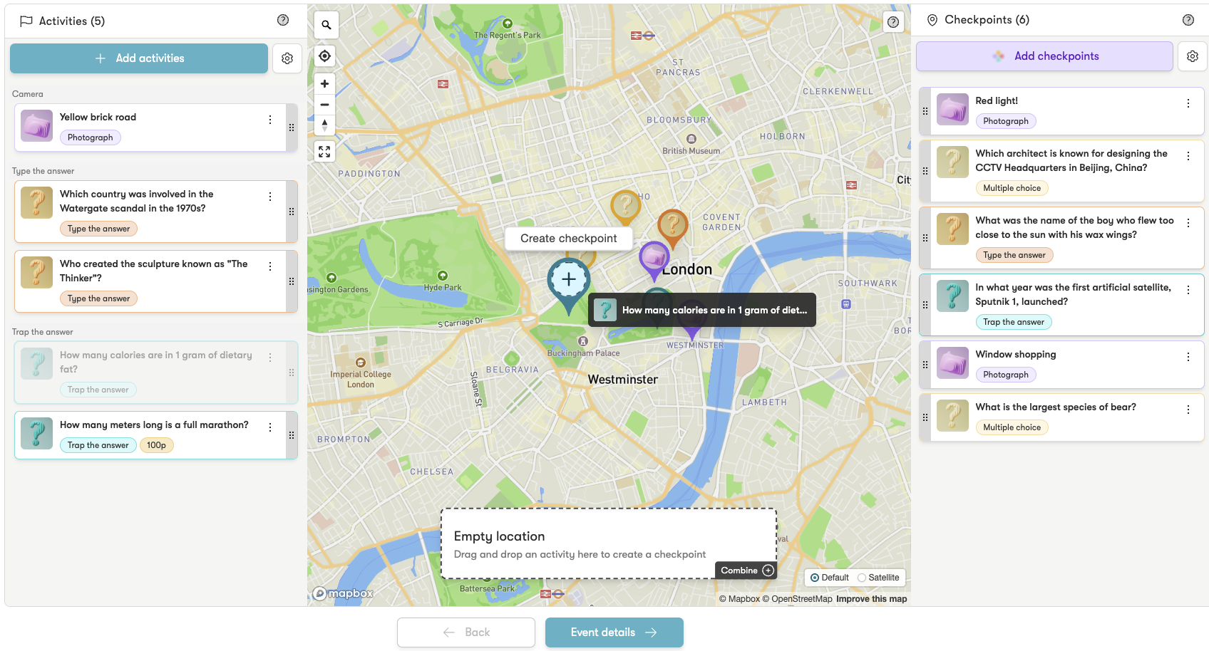Click Combine button on empty location
The height and width of the screenshot is (651, 1209).
746,571
